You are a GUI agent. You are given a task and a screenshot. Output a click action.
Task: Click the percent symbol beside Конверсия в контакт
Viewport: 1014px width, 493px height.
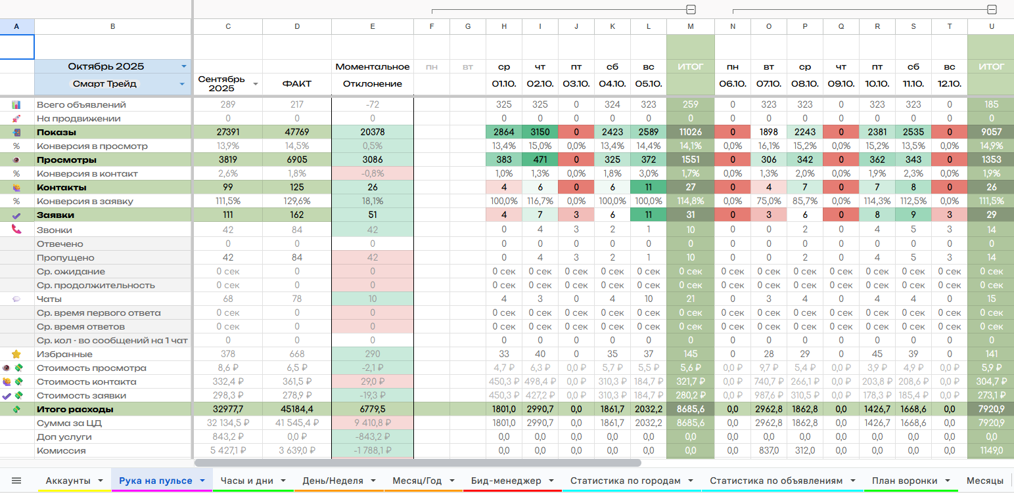(16, 174)
